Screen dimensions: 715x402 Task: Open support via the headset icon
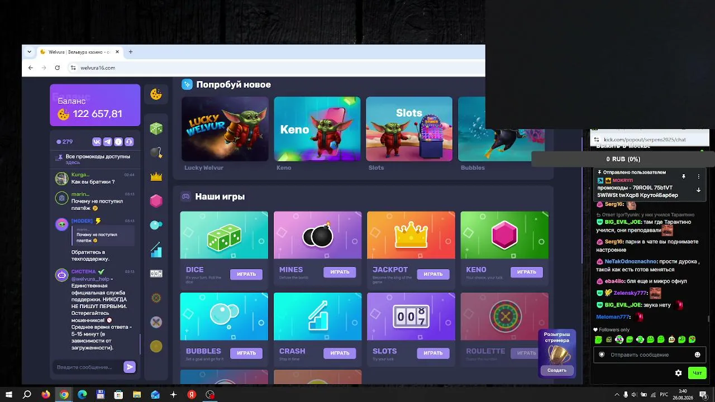[128, 142]
